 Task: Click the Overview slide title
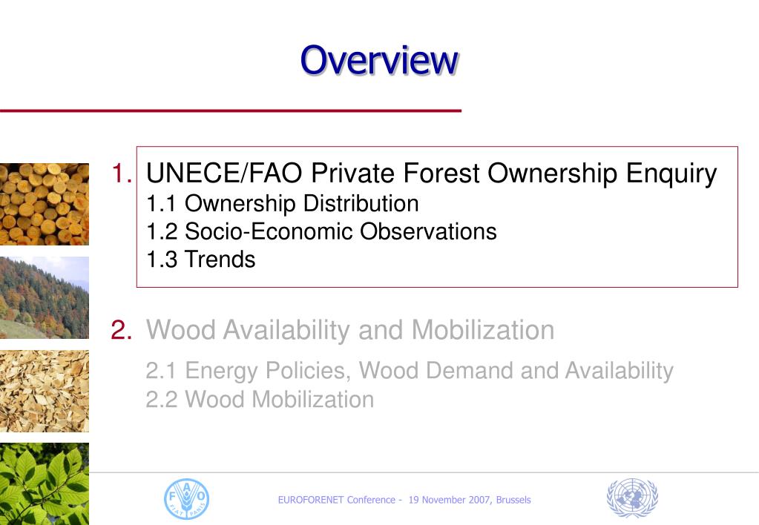[x=379, y=60]
